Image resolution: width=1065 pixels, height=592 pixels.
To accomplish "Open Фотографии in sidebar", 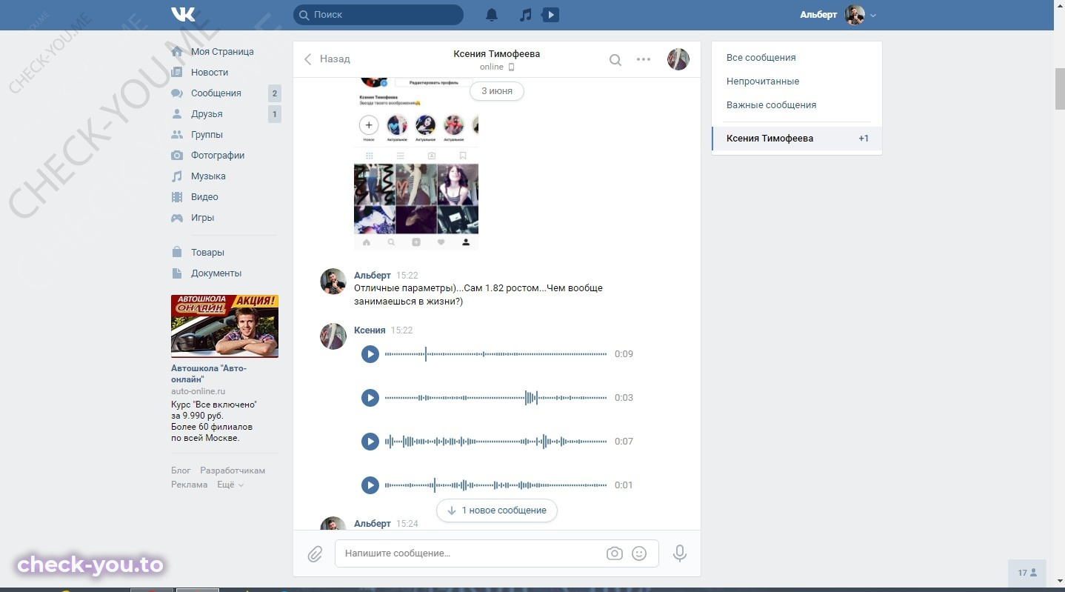I will click(x=218, y=156).
